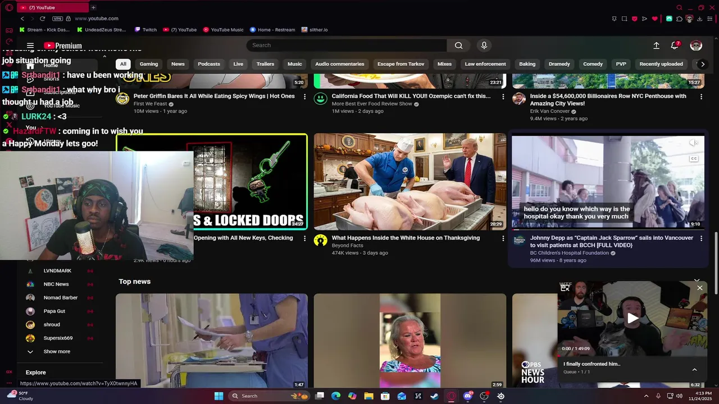Open the YouTube hamburger guide menu

[30, 46]
